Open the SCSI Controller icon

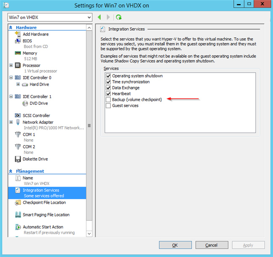18,115
